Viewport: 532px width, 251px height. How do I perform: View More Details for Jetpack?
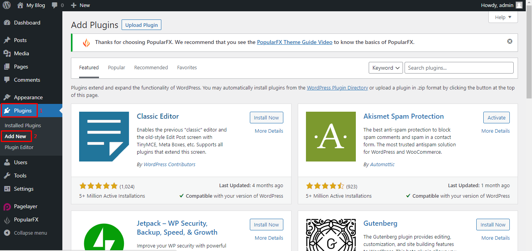[x=269, y=238]
